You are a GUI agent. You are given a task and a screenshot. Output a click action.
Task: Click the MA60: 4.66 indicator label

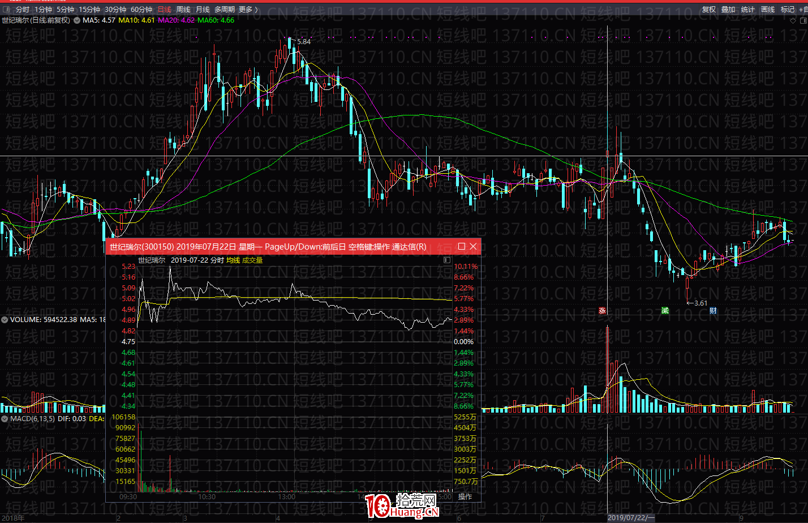point(216,20)
